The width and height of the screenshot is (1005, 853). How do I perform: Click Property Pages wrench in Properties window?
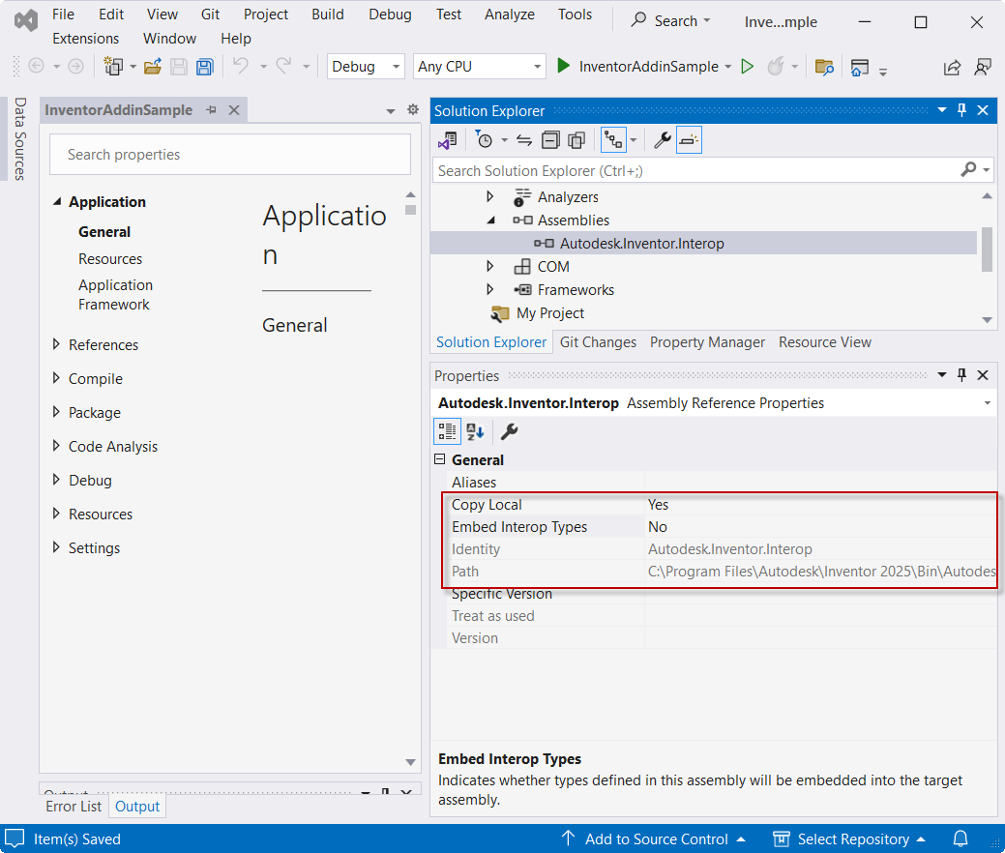(x=510, y=431)
